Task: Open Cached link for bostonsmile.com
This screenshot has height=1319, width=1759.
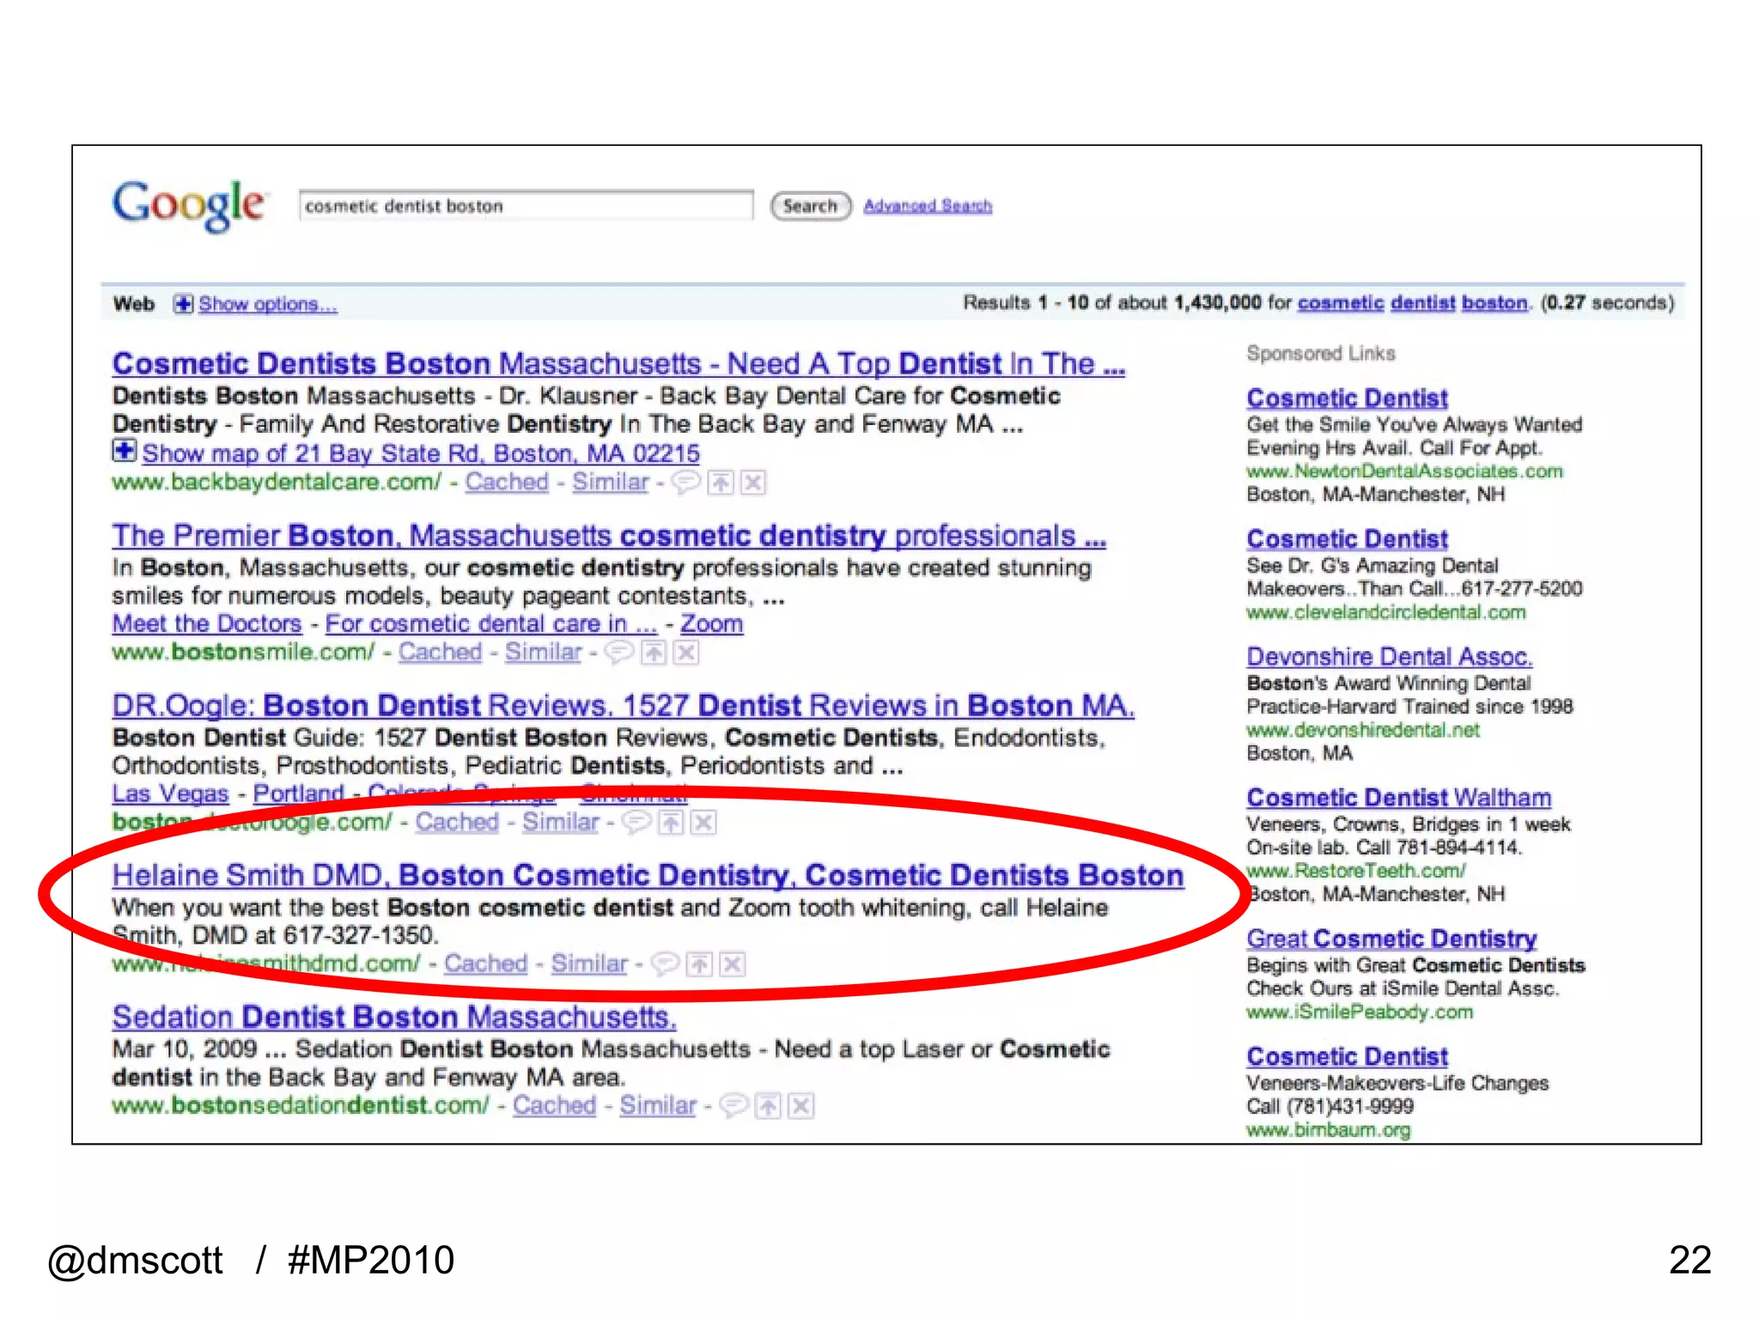Action: (x=440, y=652)
